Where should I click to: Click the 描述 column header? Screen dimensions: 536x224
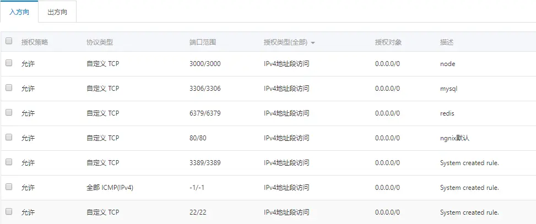pos(447,42)
